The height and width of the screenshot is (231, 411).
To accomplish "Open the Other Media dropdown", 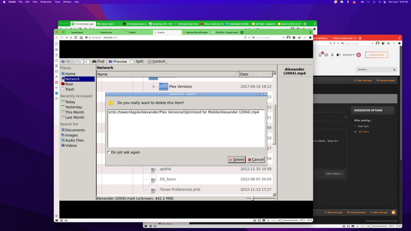I will (x=334, y=174).
